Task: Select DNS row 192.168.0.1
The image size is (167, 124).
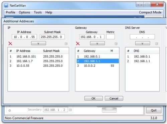Action: click(143, 56)
